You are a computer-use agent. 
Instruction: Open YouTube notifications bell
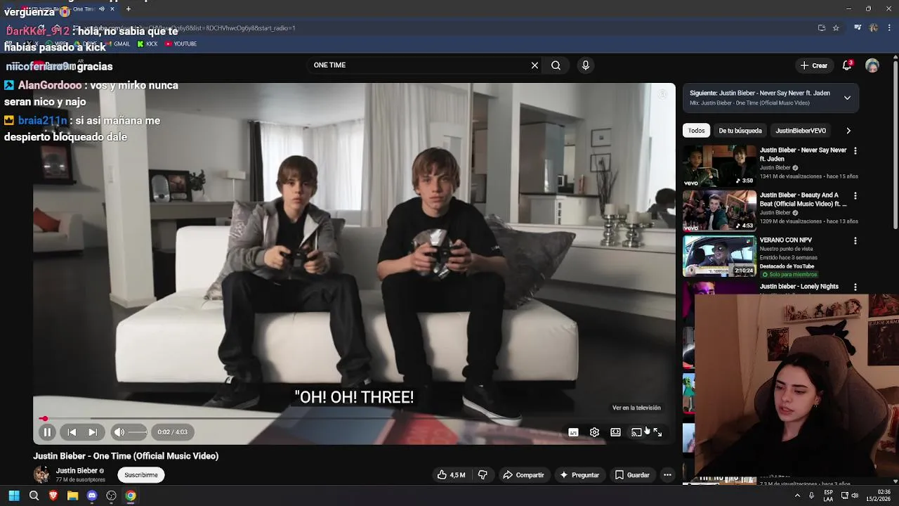(x=848, y=65)
